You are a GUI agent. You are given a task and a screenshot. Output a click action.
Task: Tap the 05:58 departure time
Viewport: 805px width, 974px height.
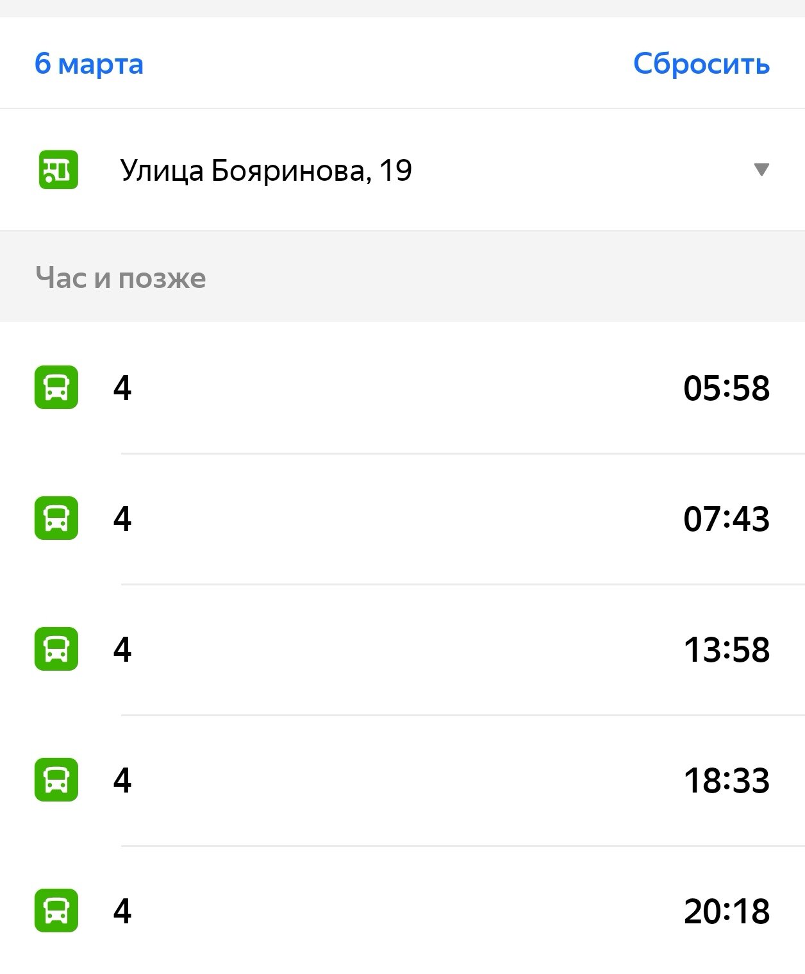coord(726,388)
